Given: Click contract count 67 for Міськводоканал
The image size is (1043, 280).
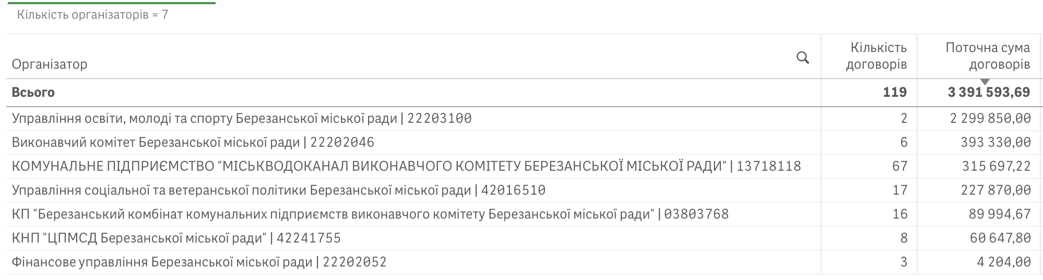Looking at the screenshot, I should 899,167.
